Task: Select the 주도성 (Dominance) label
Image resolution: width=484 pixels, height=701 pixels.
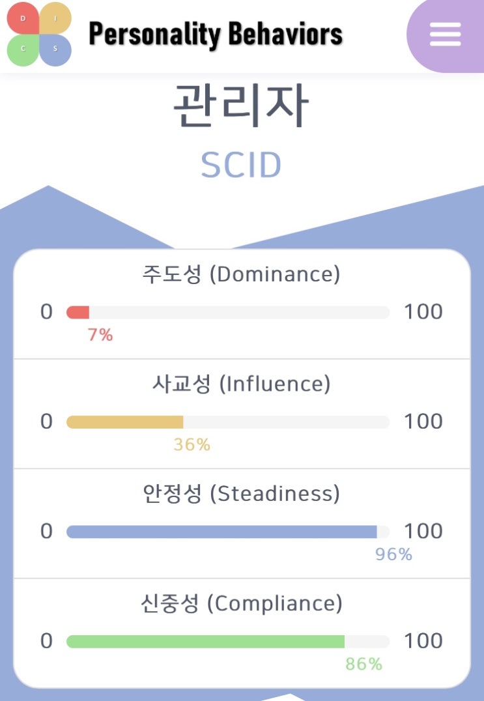Action: 241,274
